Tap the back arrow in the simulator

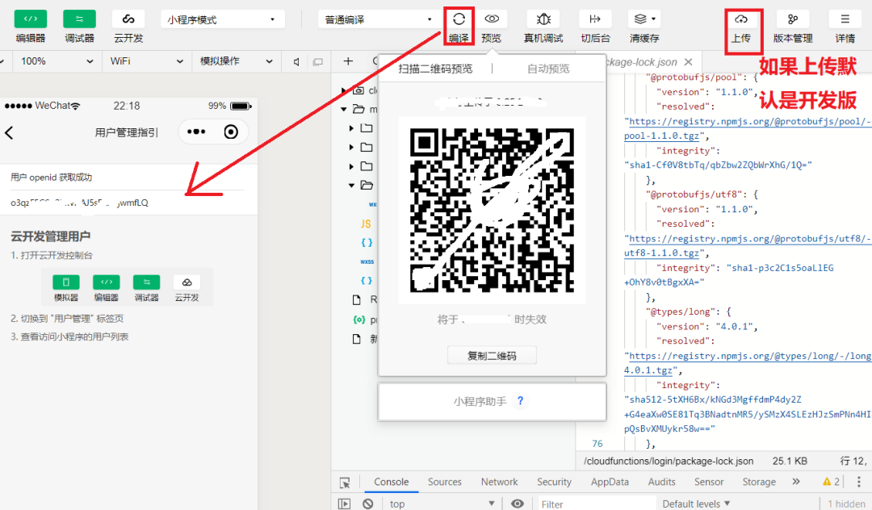point(9,132)
